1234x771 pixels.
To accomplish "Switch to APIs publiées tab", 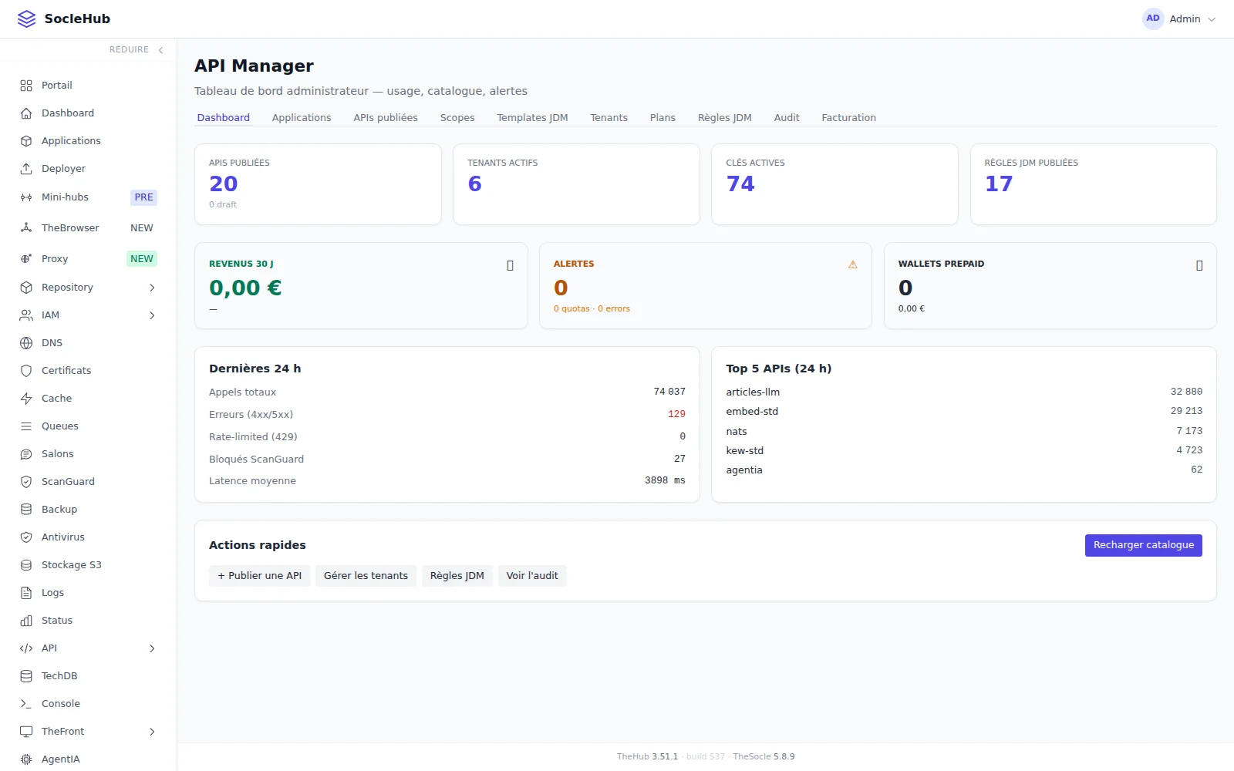I will (386, 118).
